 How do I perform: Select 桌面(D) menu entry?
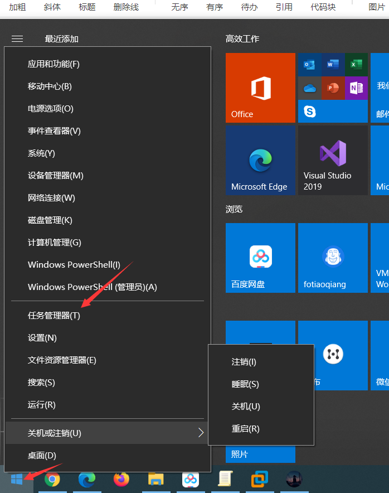108,456
